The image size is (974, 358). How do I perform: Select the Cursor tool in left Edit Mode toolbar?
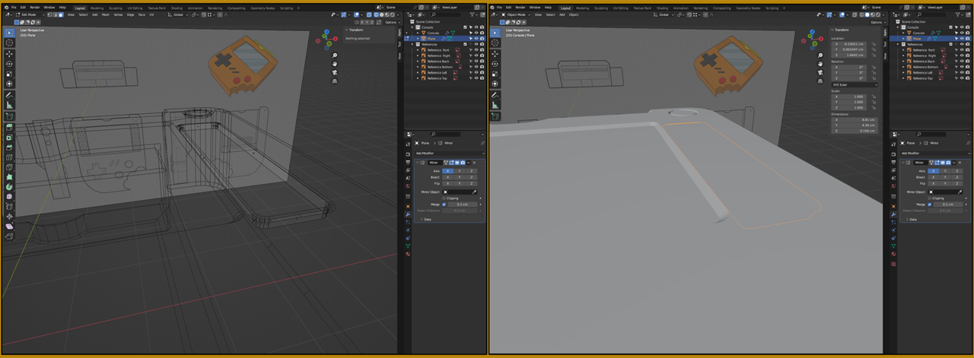click(x=9, y=43)
